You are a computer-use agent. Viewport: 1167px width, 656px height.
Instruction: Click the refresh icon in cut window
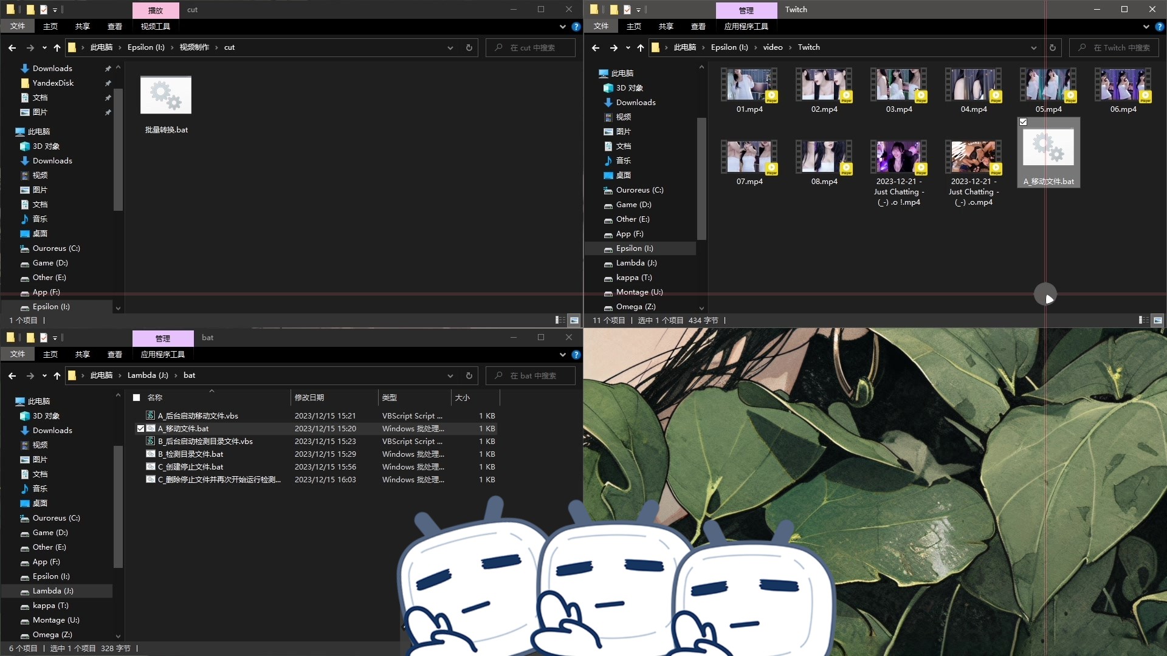(x=469, y=47)
